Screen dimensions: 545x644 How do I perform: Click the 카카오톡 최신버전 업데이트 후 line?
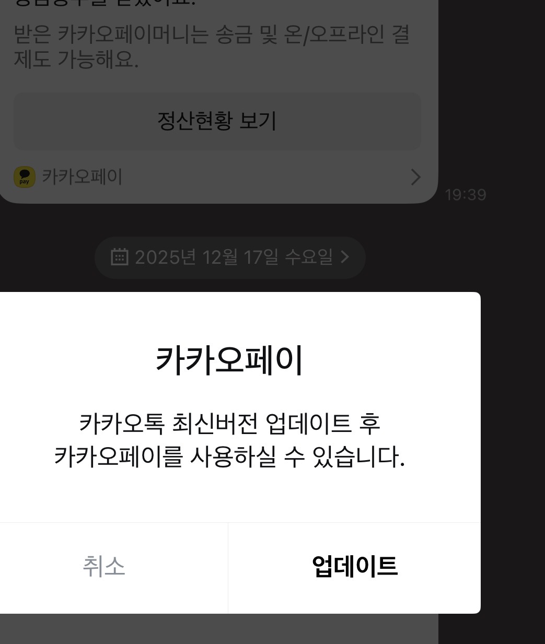point(229,424)
